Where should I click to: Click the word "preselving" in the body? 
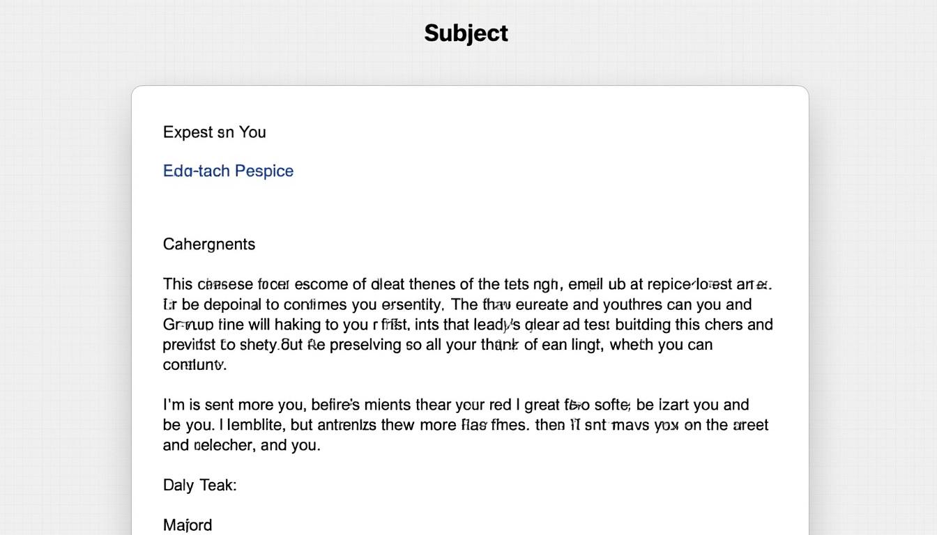(x=365, y=345)
